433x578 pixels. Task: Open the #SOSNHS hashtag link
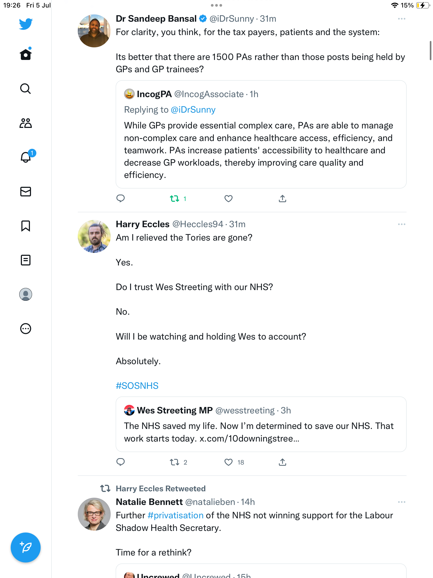tap(137, 386)
